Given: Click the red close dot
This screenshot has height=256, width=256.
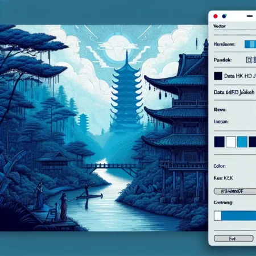Looking at the screenshot, I should 216,16.
